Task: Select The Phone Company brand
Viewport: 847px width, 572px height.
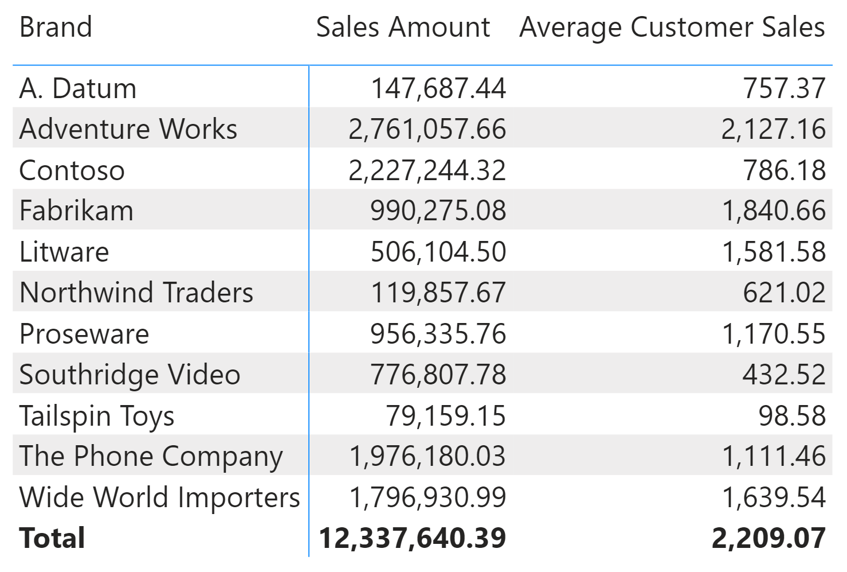Action: [151, 456]
